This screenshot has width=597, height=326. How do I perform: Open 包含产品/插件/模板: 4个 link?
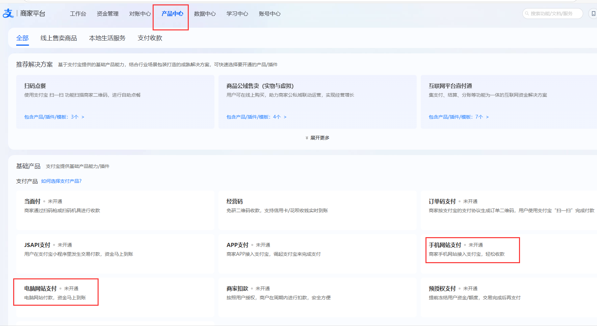coord(257,117)
